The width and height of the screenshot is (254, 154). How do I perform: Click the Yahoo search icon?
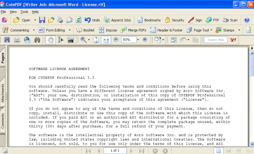coord(233,40)
